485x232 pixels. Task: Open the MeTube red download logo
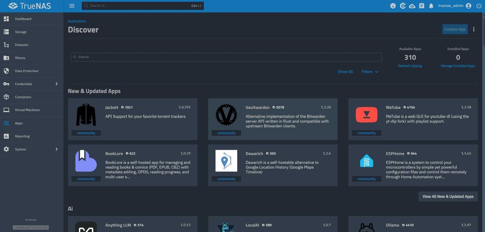pyautogui.click(x=367, y=115)
